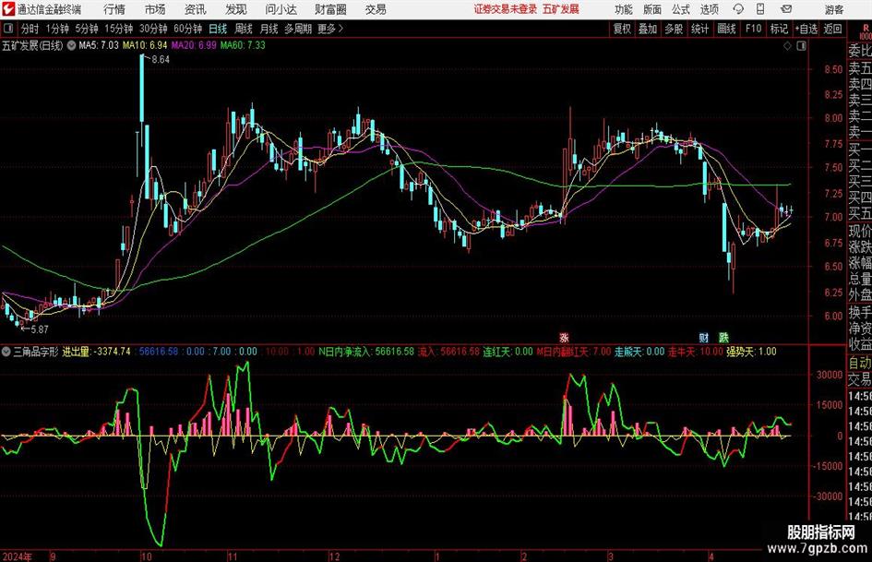Viewport: 872px width, 562px height.
Task: Click the MA20: 6.99 indicator value
Action: [x=194, y=45]
